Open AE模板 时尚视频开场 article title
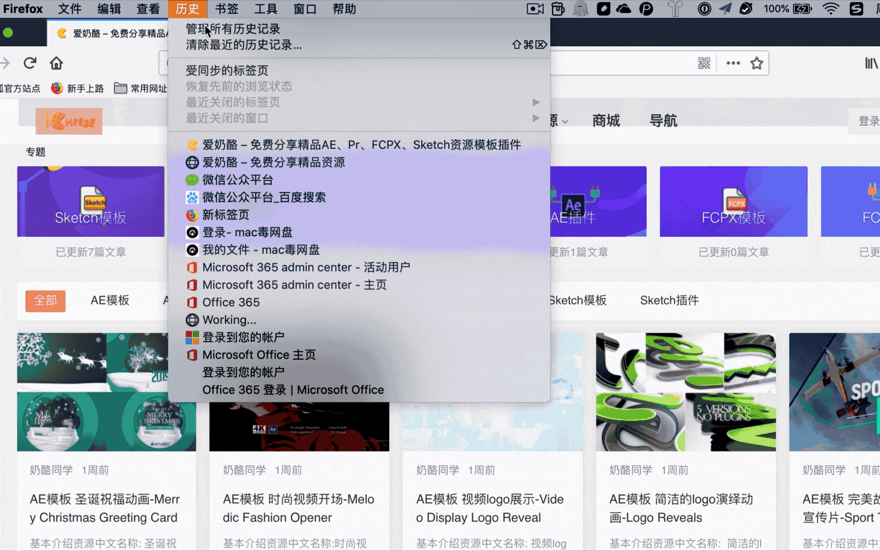The width and height of the screenshot is (880, 551). [x=299, y=508]
